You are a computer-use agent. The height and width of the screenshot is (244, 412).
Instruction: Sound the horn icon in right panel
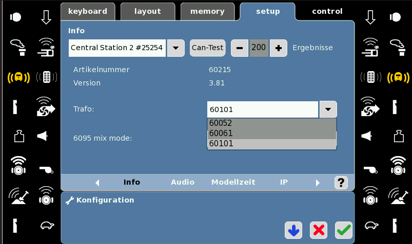click(x=367, y=136)
